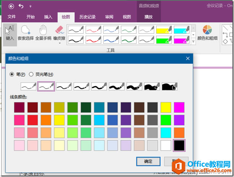Select the thickest pen stroke in dialog
The height and width of the screenshot is (177, 234).
point(170,86)
